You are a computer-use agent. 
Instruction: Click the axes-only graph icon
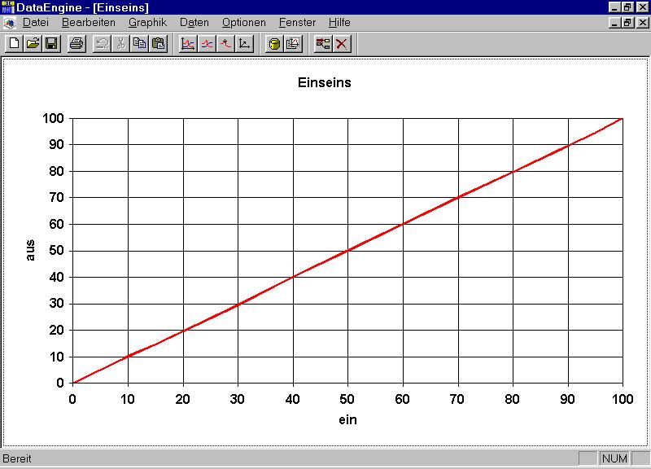(x=244, y=43)
